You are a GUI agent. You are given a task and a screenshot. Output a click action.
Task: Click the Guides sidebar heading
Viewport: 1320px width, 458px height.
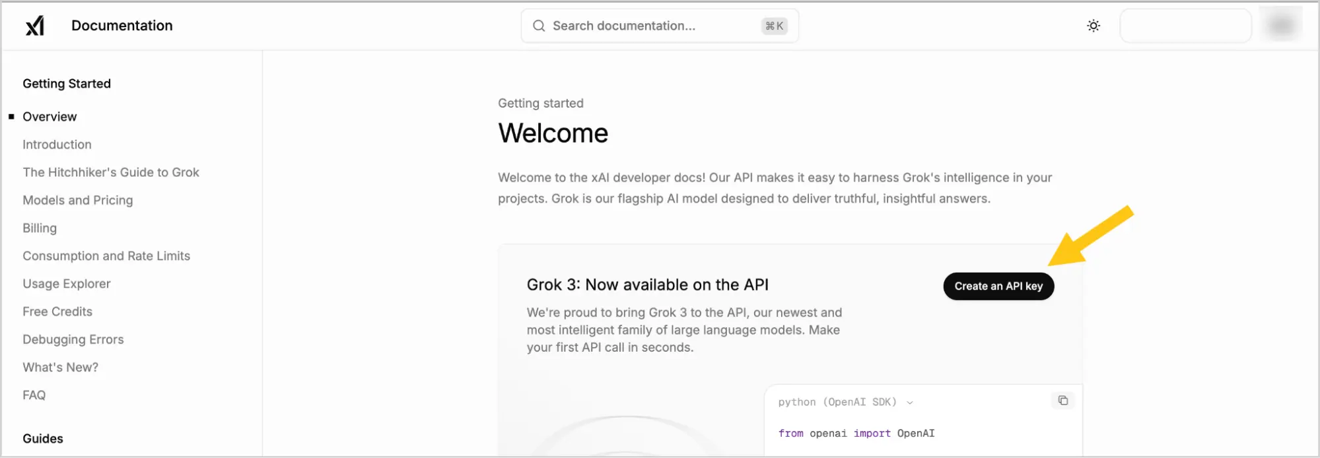(43, 439)
